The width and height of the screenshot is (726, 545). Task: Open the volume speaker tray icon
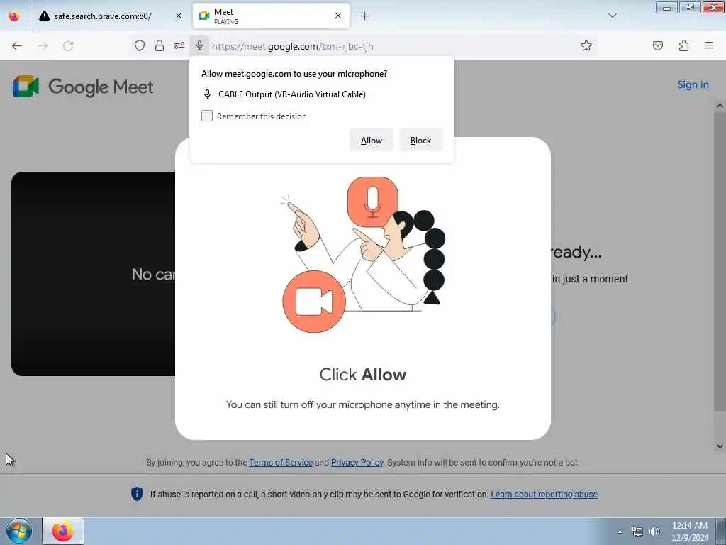[x=654, y=532]
